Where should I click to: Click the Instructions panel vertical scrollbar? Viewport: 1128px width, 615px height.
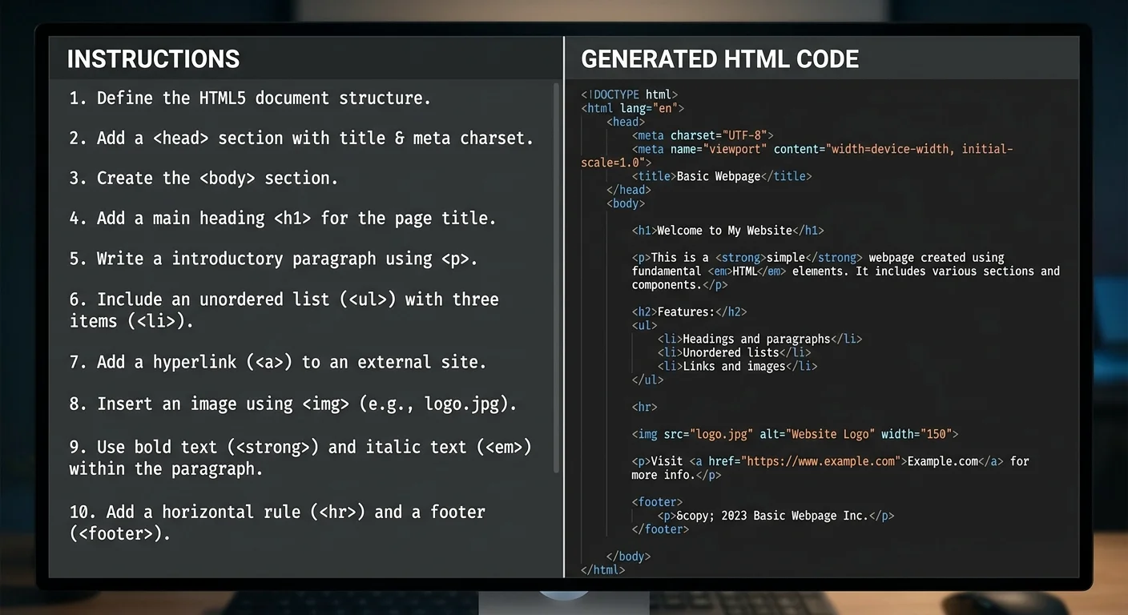[x=557, y=278]
